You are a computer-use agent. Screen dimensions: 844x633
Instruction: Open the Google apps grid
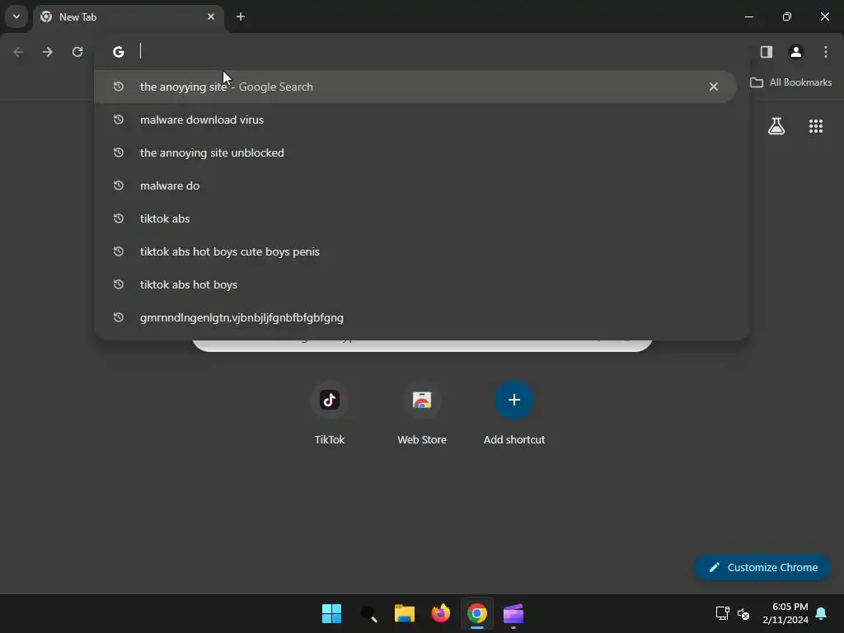click(816, 126)
